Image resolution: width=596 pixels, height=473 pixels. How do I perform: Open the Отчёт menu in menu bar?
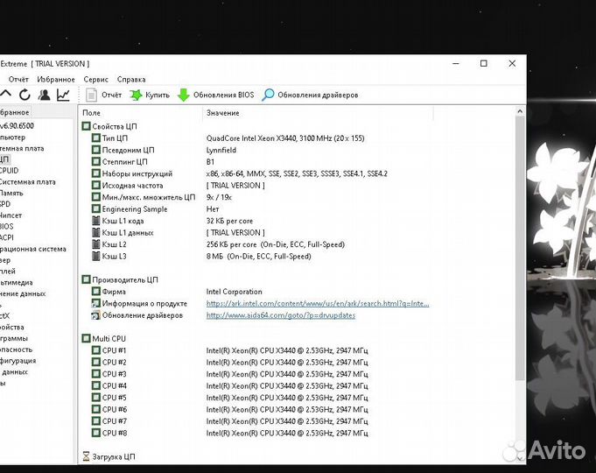[18, 79]
